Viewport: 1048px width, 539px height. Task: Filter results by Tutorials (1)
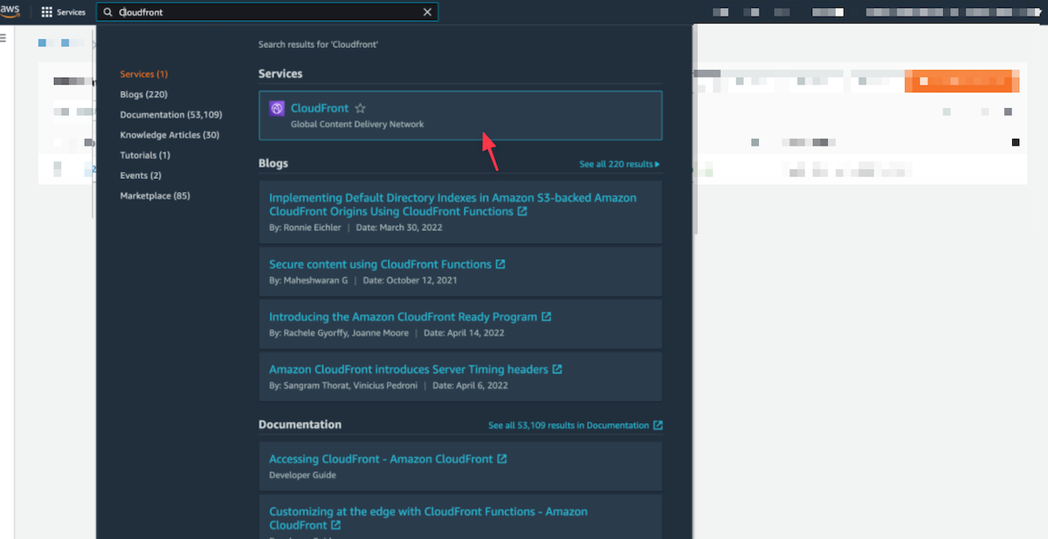point(145,155)
